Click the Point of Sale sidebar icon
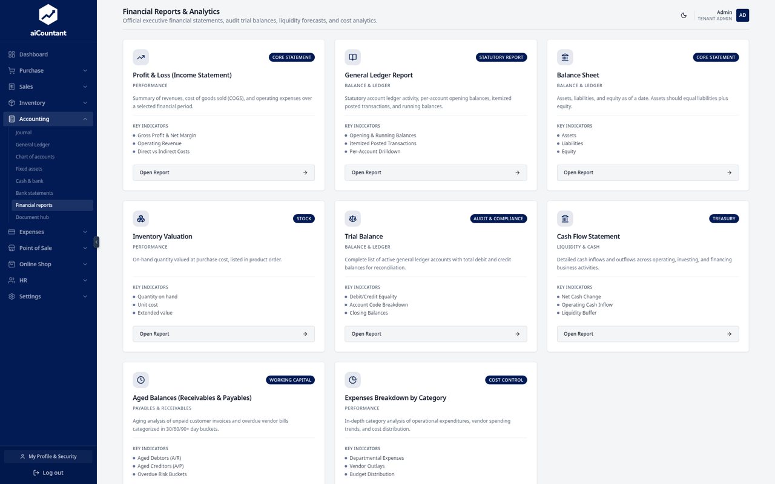The width and height of the screenshot is (775, 484). [x=12, y=248]
